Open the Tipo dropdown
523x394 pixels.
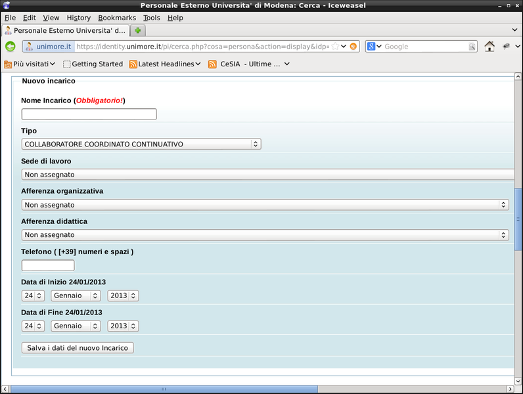pos(141,144)
